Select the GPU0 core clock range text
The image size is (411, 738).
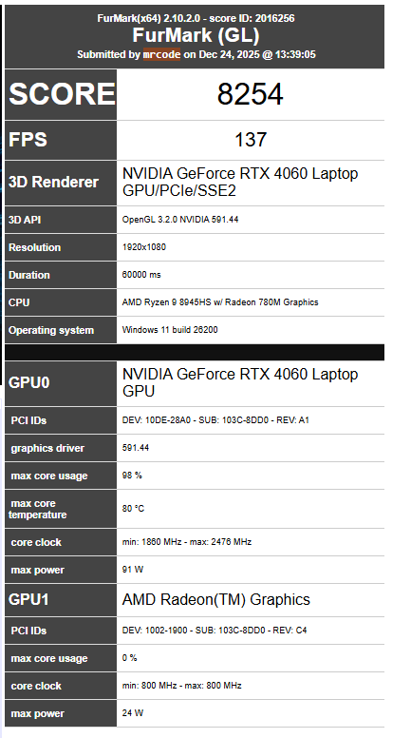pos(187,542)
